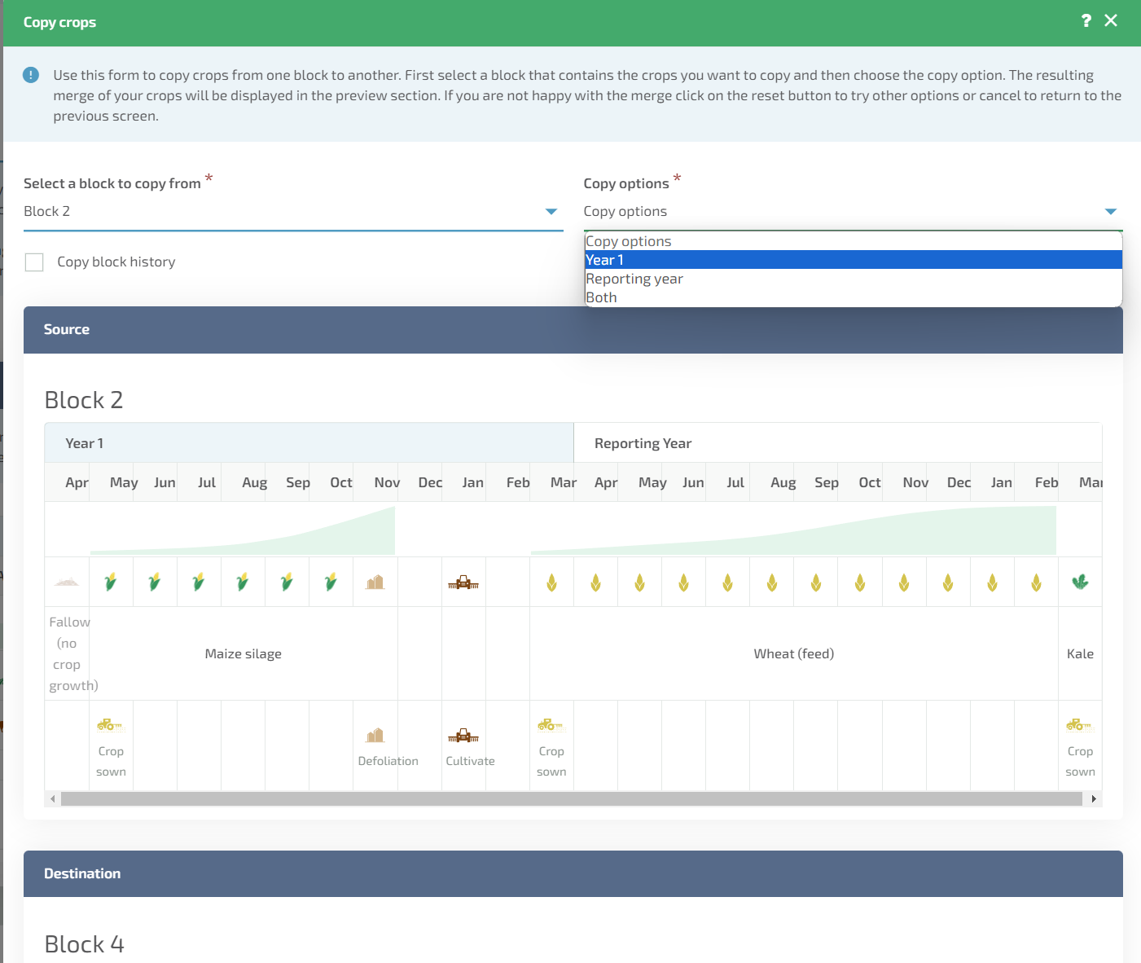Click the maize icon under Oct

pyautogui.click(x=331, y=582)
